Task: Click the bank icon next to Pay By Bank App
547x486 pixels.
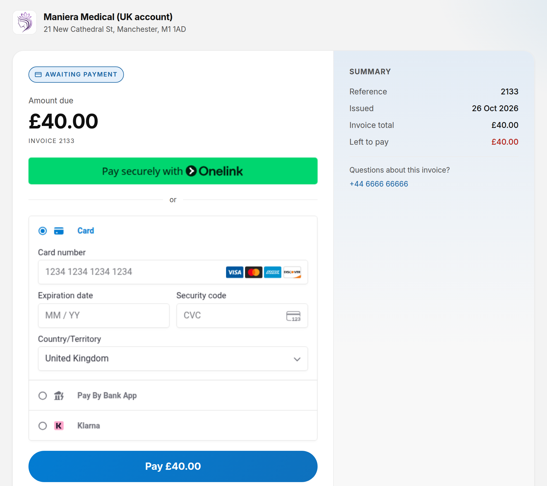Action: [59, 396]
